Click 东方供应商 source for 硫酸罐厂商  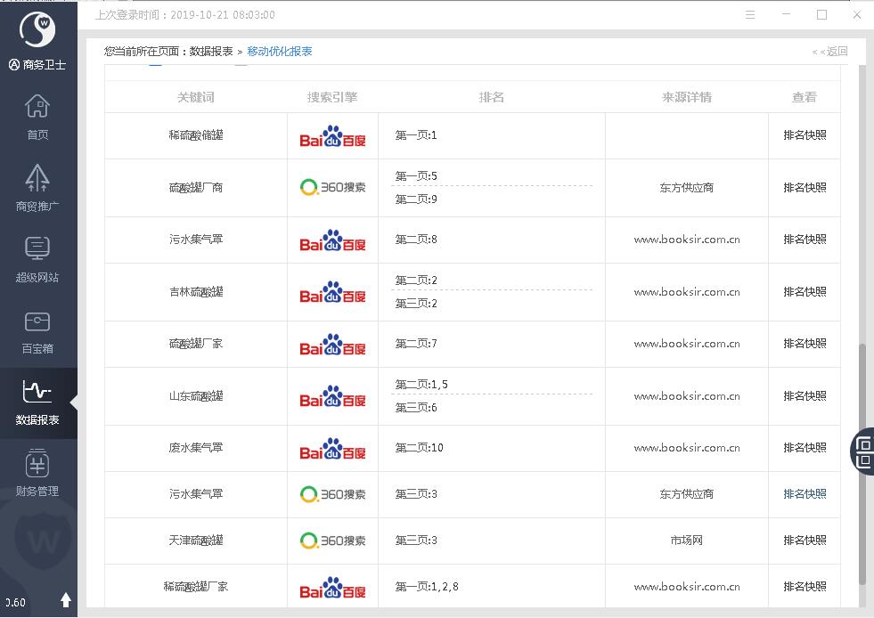687,188
